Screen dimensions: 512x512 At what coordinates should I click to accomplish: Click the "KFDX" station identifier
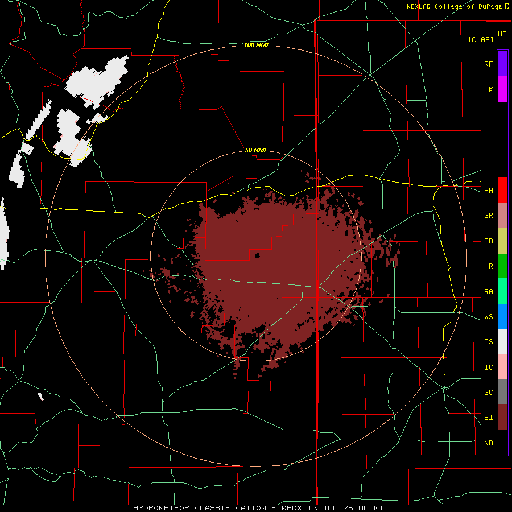point(291,508)
